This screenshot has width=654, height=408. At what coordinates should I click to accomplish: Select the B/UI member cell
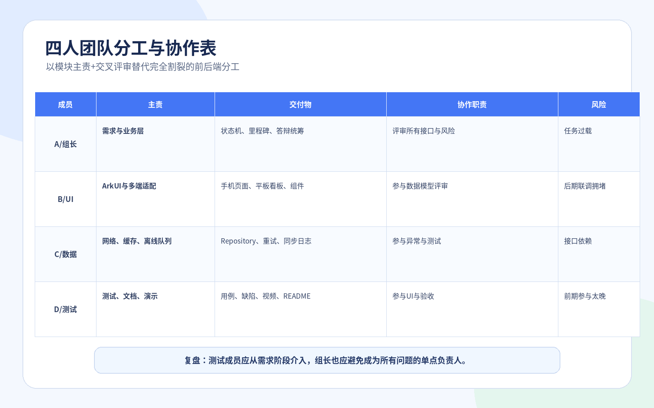tap(65, 199)
